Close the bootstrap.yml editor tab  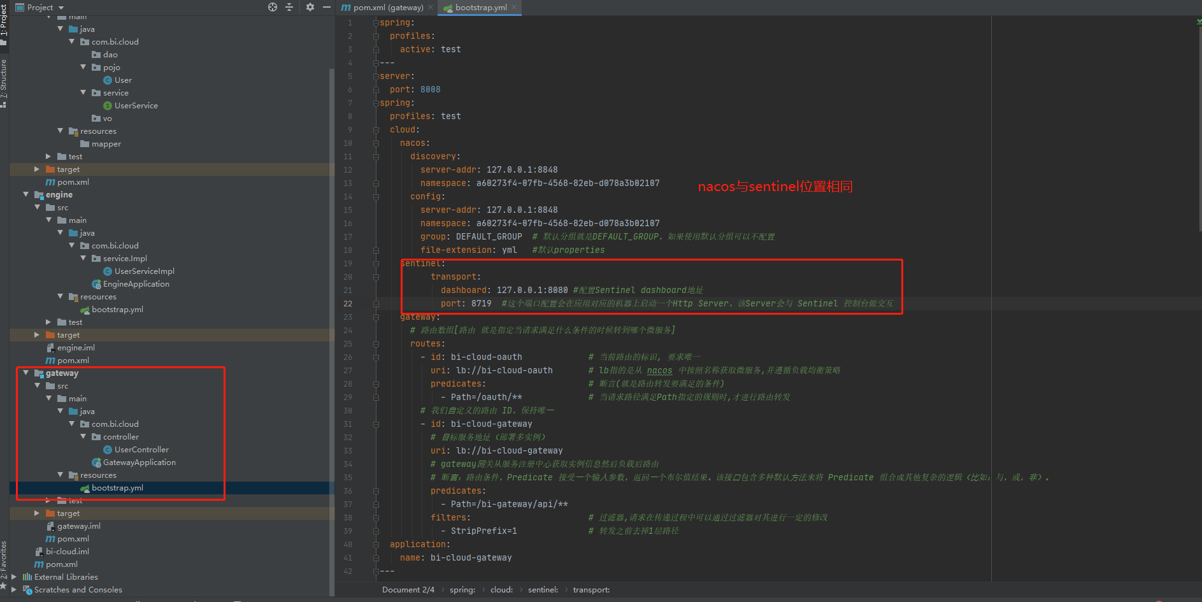(x=514, y=8)
